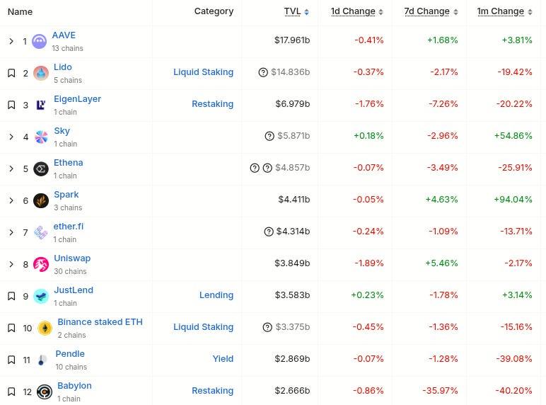This screenshot has height=405, width=546.
Task: Open the Ethena protocol link
Action: coord(69,163)
